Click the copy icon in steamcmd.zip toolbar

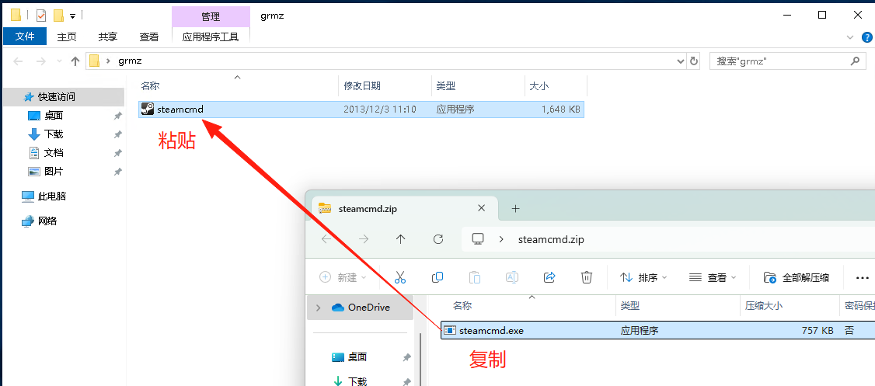pyautogui.click(x=437, y=277)
